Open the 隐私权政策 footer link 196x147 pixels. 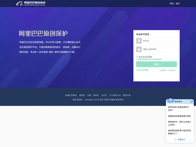click(77, 100)
